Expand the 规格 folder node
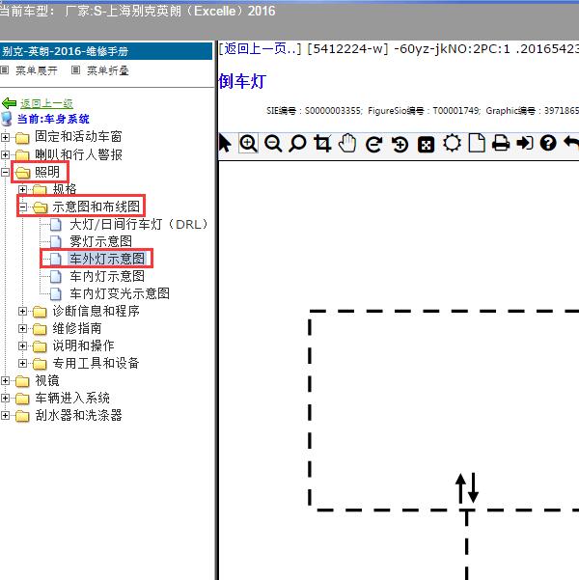 [x=22, y=189]
